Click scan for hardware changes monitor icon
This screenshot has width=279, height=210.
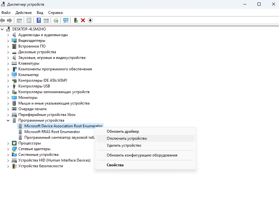tap(66, 20)
